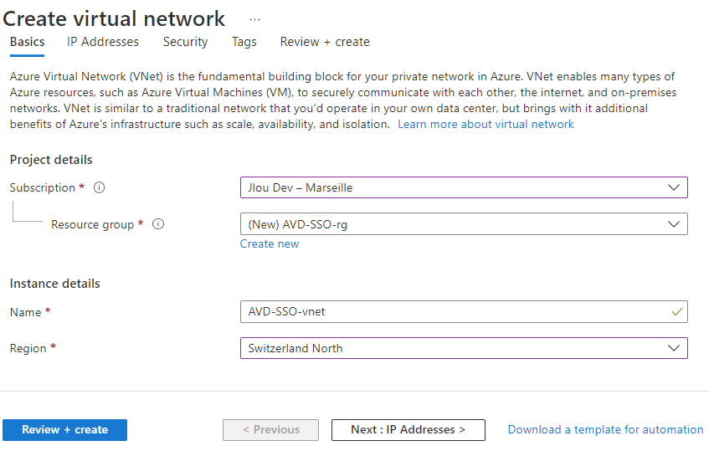709x451 pixels.
Task: Switch to the IP Addresses tab
Action: coord(103,42)
